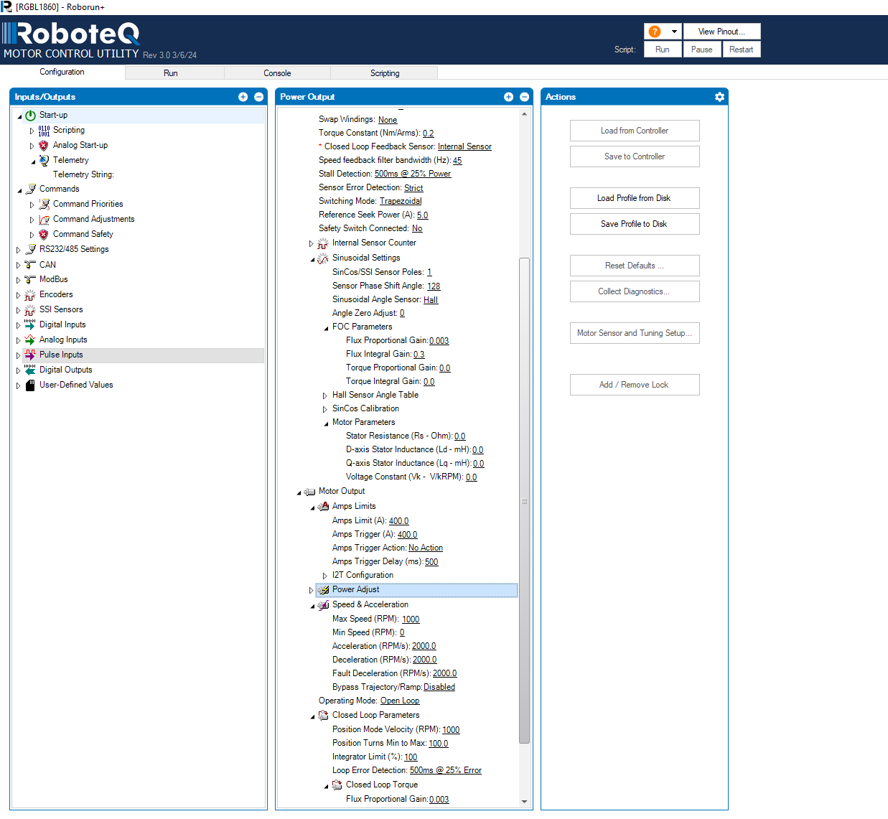Click the Analog Start-up icon
Viewport: 888px width, 819px height.
click(x=44, y=145)
